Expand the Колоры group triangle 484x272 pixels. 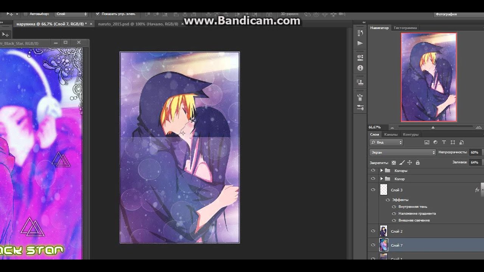[x=382, y=171]
